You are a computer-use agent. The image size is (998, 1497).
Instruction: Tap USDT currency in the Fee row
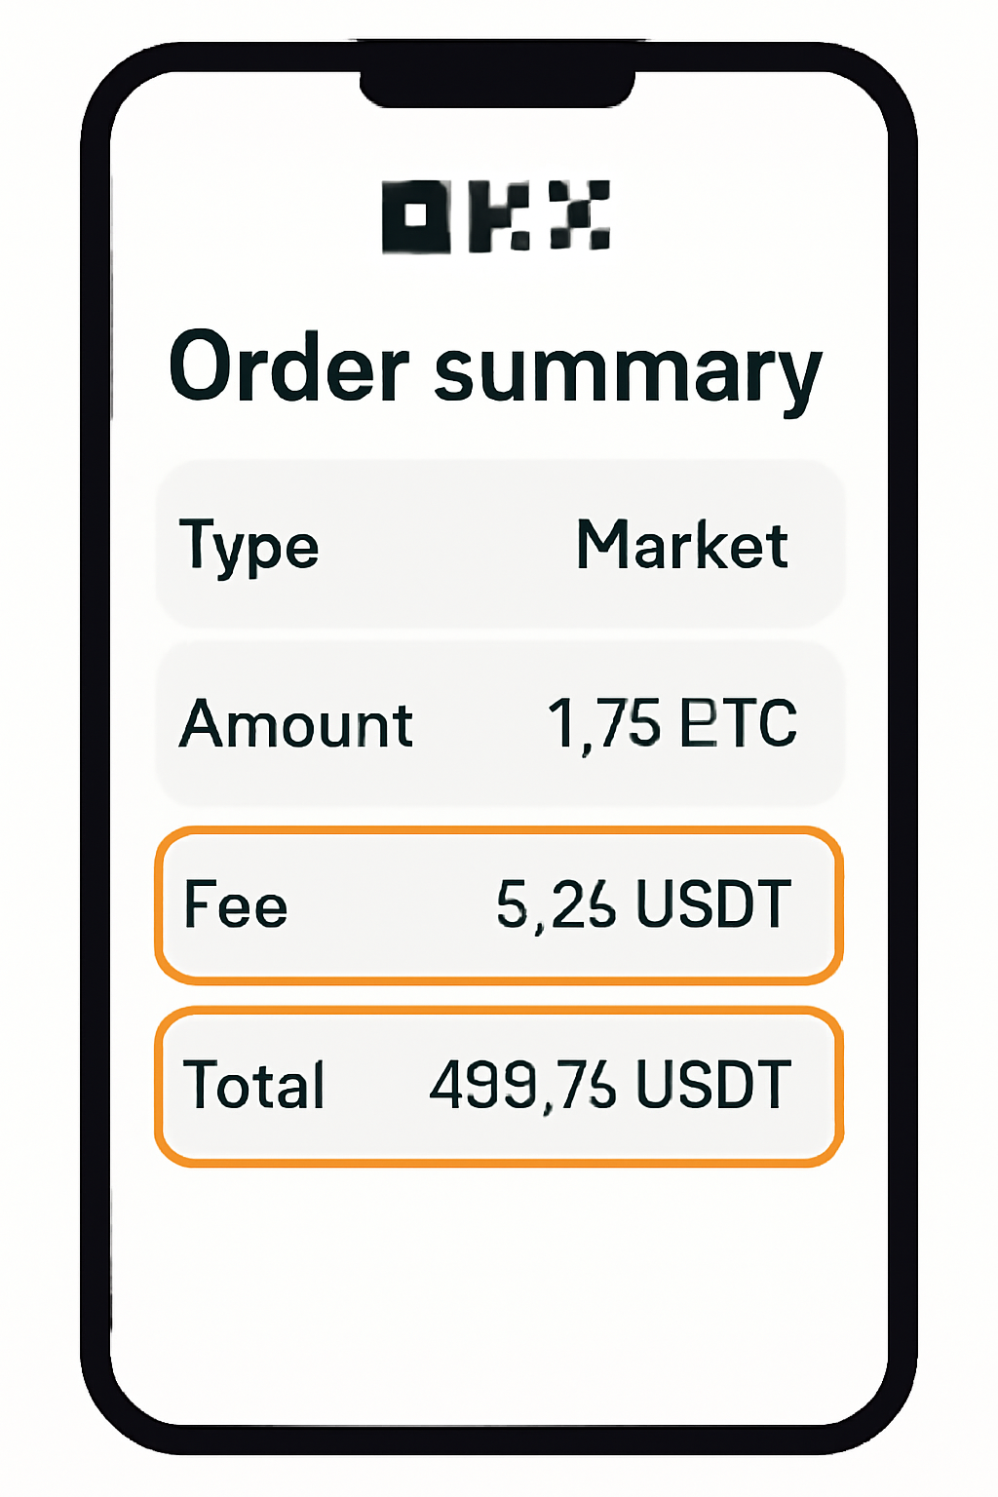713,905
